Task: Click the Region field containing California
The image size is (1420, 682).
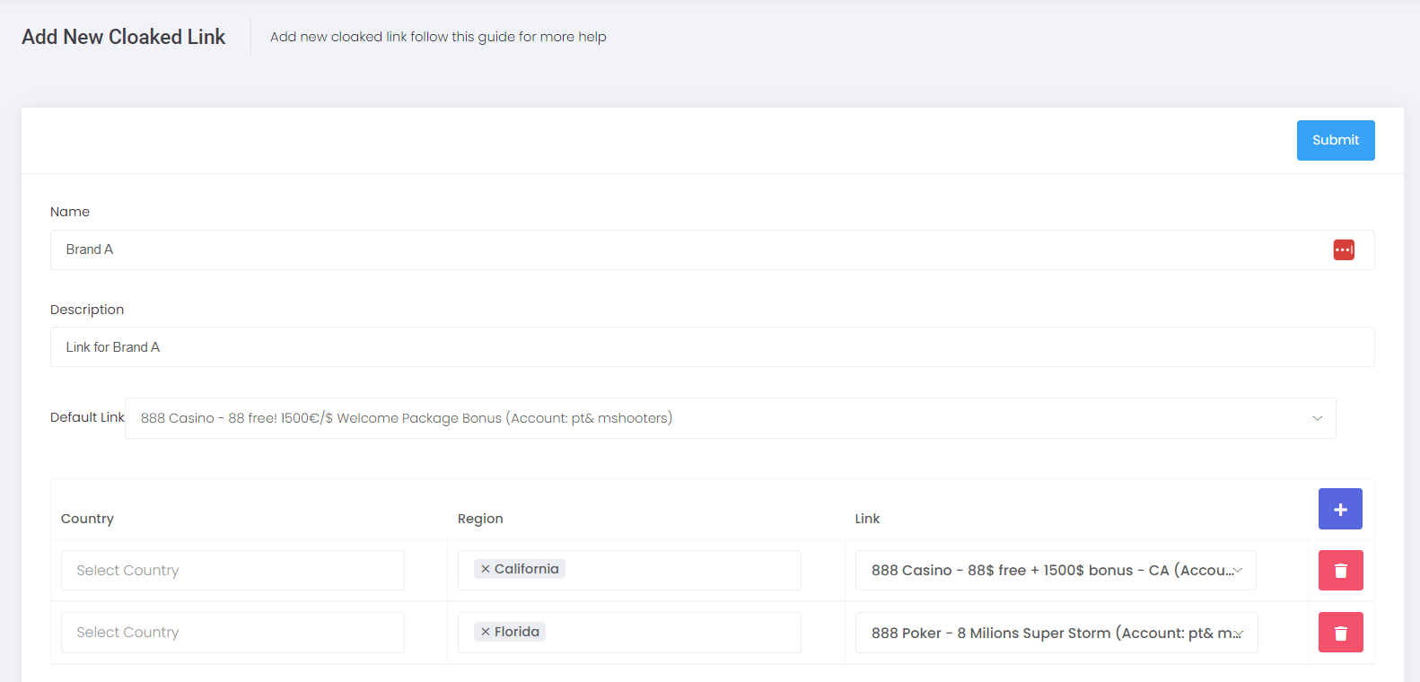Action: pyautogui.click(x=629, y=571)
